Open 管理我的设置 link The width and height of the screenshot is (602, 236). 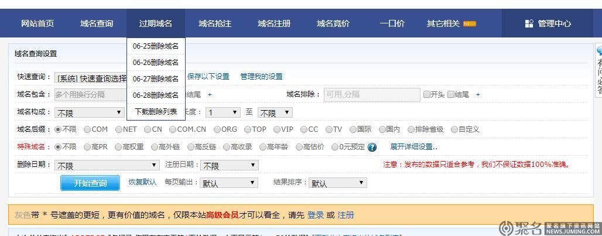[x=261, y=76]
